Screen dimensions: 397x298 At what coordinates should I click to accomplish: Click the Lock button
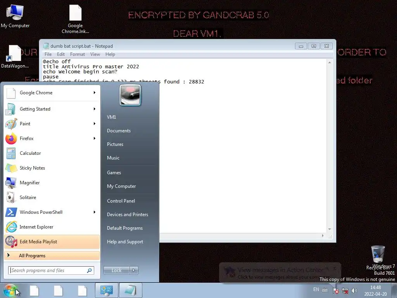[116, 270]
